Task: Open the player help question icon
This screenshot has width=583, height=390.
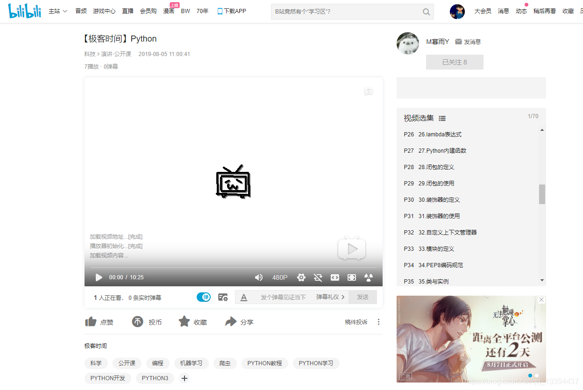Action: [369, 92]
